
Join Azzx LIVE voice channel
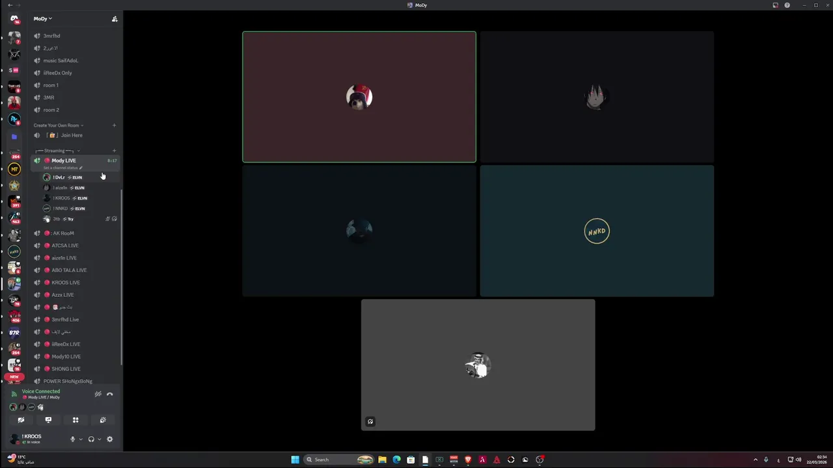(75, 295)
